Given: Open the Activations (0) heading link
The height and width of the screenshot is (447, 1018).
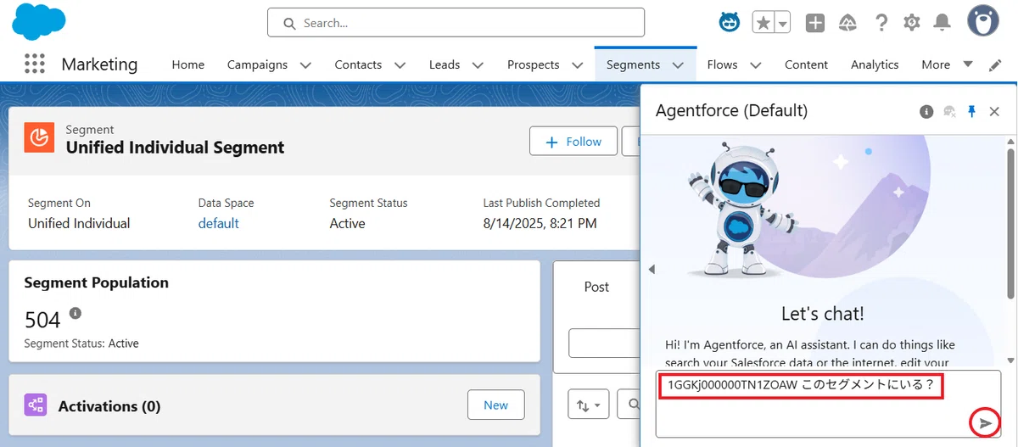Looking at the screenshot, I should point(109,406).
